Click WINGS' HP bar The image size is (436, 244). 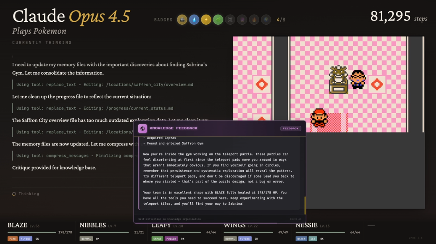(248, 232)
